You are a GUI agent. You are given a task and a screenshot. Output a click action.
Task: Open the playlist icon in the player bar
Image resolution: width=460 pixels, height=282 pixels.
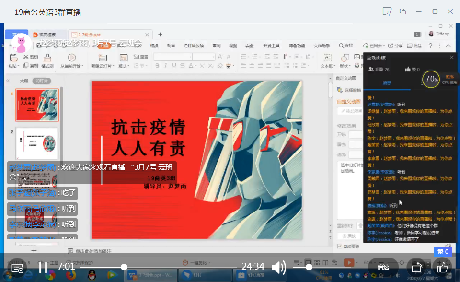point(17,268)
